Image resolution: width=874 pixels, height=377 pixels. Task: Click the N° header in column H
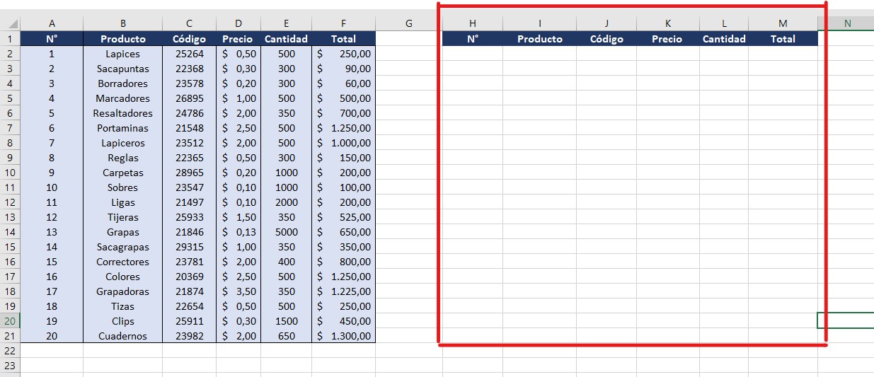[x=473, y=39]
